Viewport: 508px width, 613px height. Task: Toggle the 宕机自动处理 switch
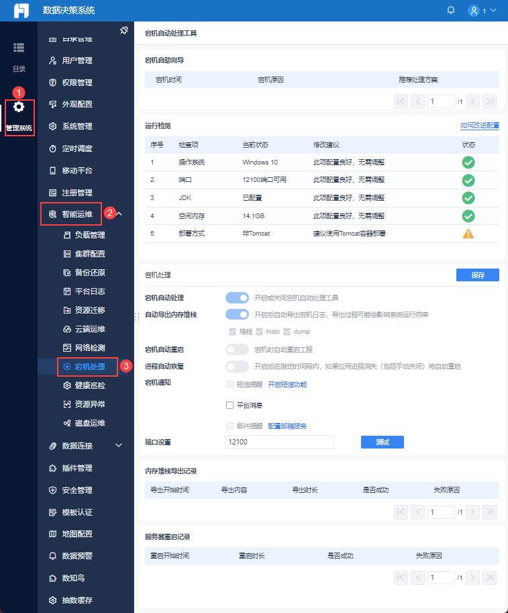click(237, 298)
